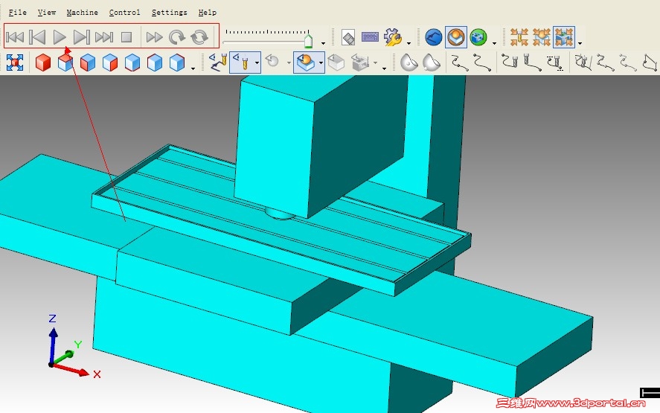Click the green simulation speed slider thumb
The height and width of the screenshot is (413, 660).
tap(309, 41)
